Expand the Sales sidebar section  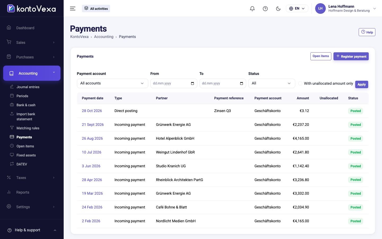pos(32,42)
